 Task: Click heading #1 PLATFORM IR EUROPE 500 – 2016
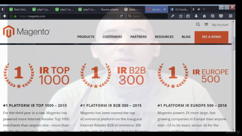(x=192, y=105)
